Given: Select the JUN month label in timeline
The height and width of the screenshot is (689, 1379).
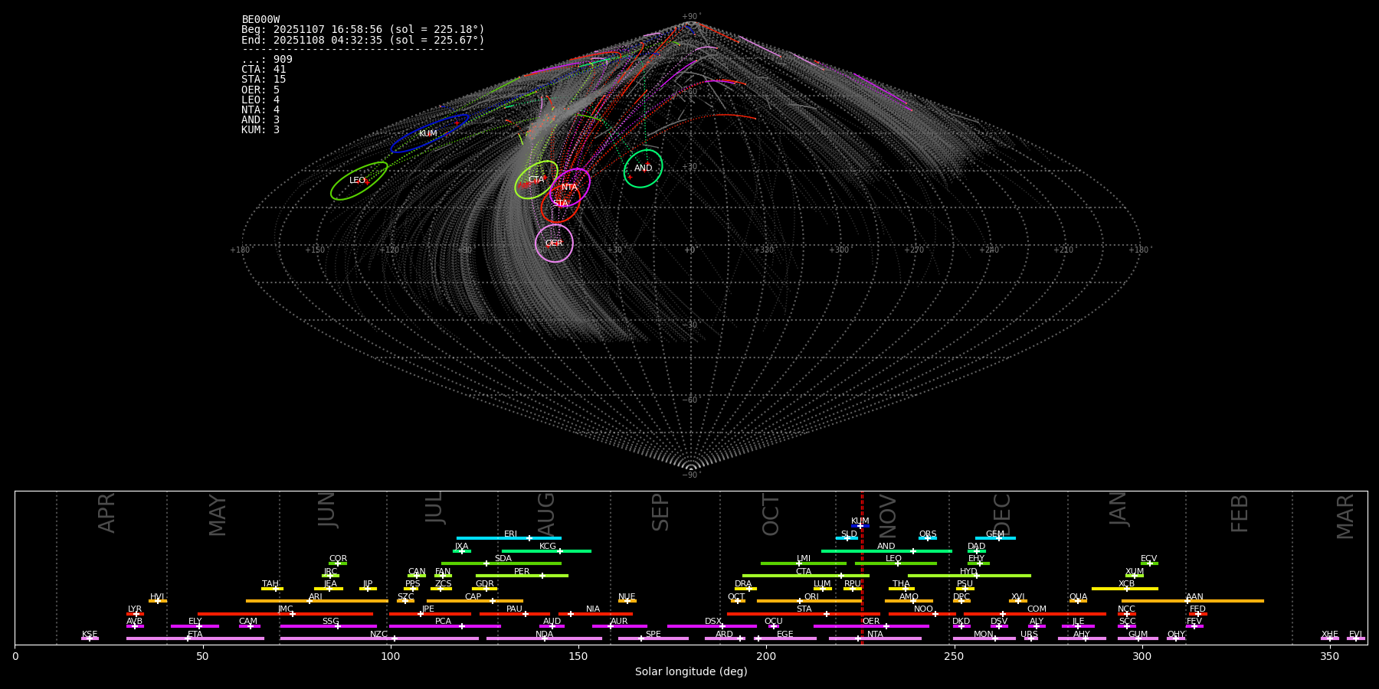Looking at the screenshot, I should (327, 511).
